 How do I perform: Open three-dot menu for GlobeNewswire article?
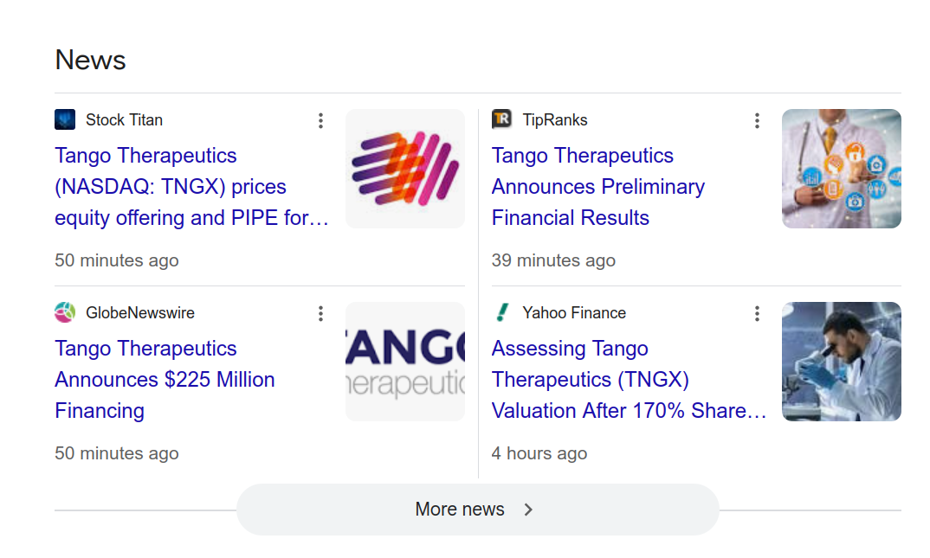(320, 313)
